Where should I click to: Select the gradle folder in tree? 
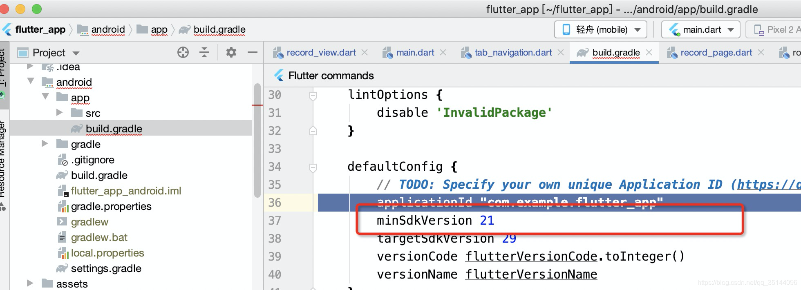pyautogui.click(x=86, y=144)
